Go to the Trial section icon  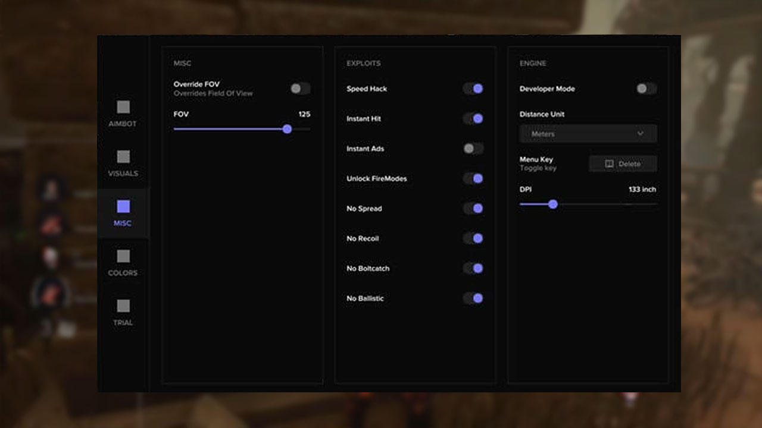[123, 306]
